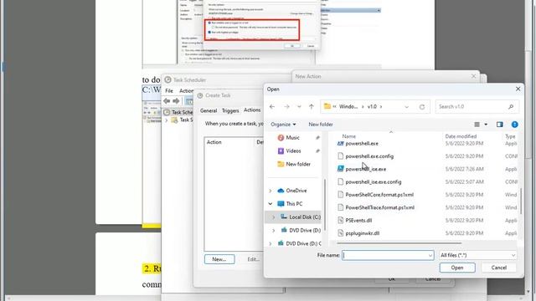
Task: Switch to Actions tab in Create Task
Action: (252, 110)
